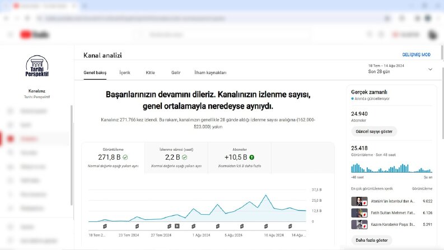The height and width of the screenshot is (250, 444).
Task: Click the Kanalınız label under the logo
Action: pyautogui.click(x=37, y=91)
